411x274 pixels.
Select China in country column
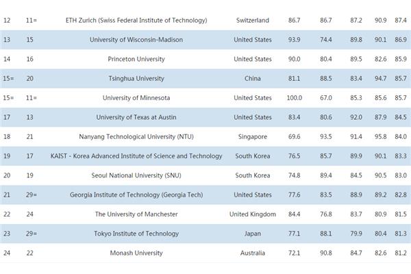coord(253,79)
